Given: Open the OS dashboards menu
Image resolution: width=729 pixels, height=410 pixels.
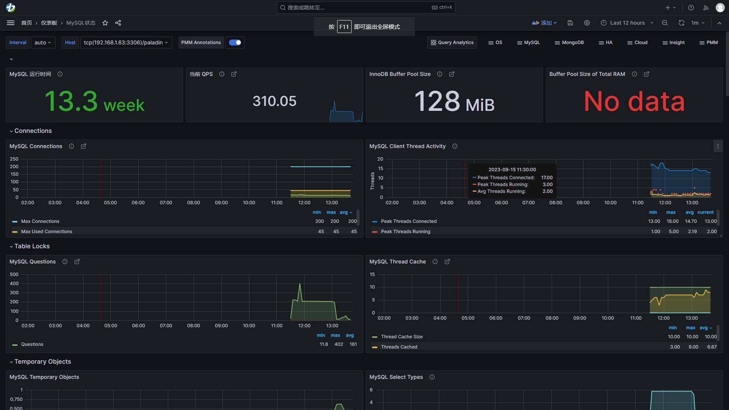Looking at the screenshot, I should 495,43.
